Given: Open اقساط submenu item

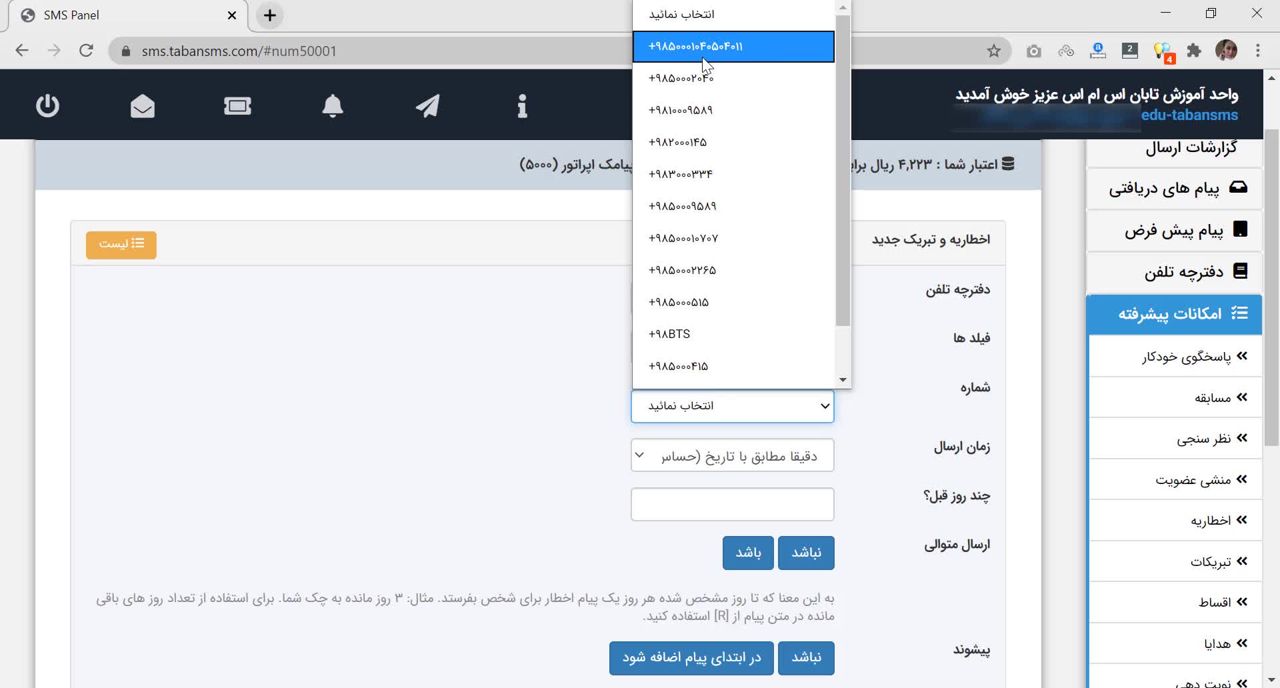Looking at the screenshot, I should click(x=1176, y=603).
